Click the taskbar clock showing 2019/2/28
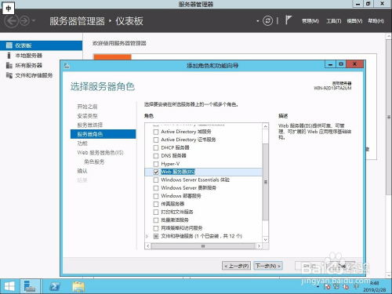Viewport: 392px width, 294px height. coord(374,286)
